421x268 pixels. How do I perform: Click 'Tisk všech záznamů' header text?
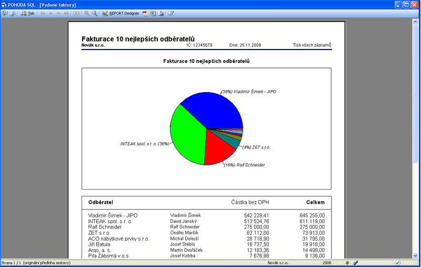312,45
